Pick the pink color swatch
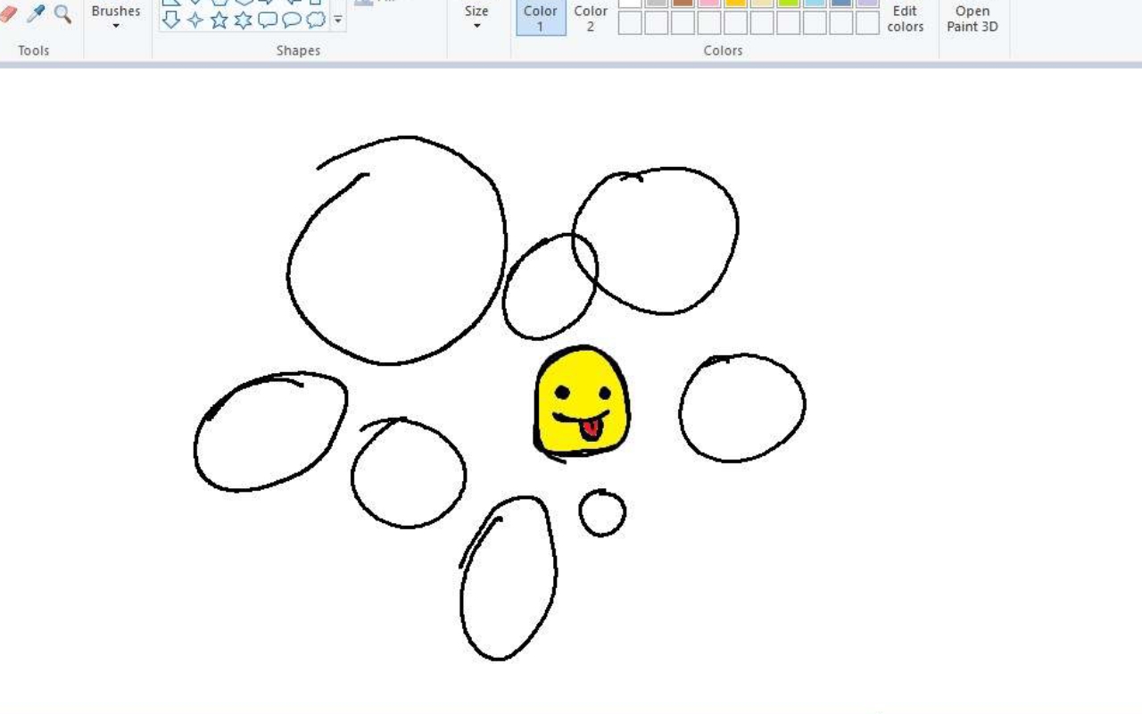Screen dimensions: 1142x714 point(709,3)
